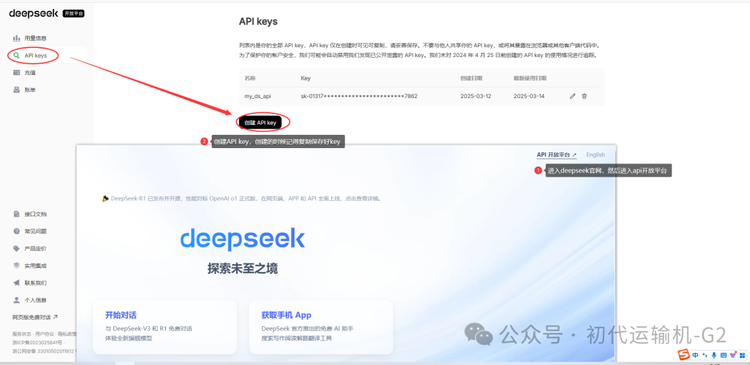The image size is (750, 365).
Task: Open the shirt skin icon in IME bar
Action: click(733, 355)
